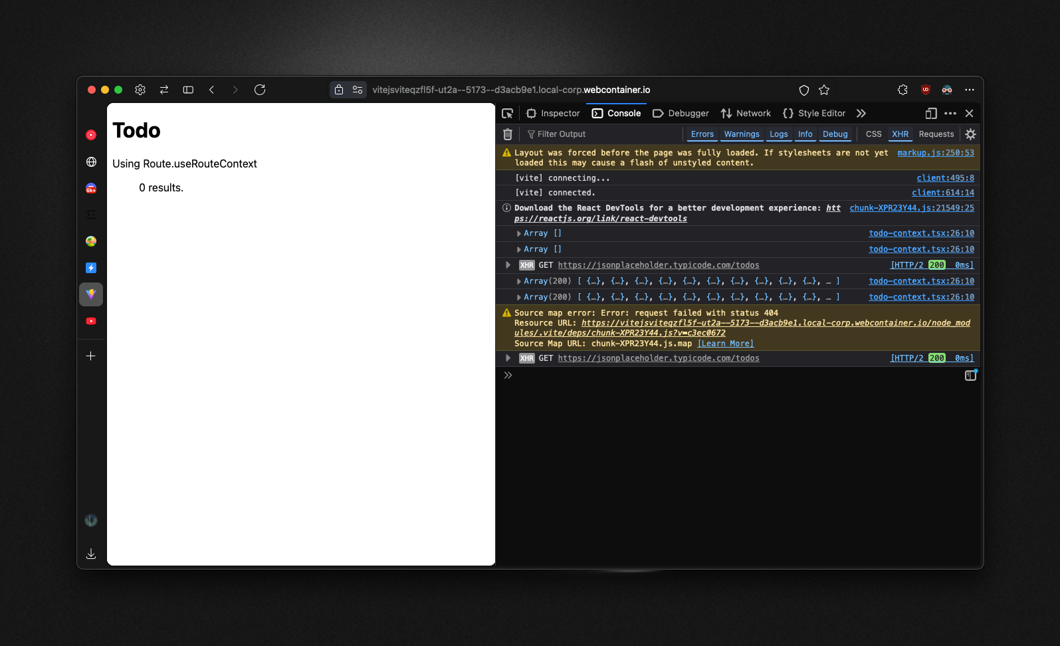Viewport: 1060px width, 646px height.
Task: Go forward with the right arrow
Action: (x=235, y=90)
